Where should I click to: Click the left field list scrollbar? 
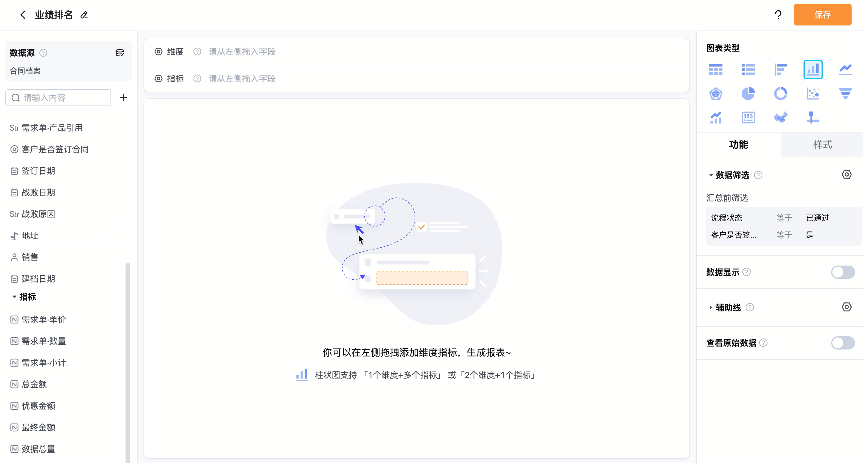(128, 363)
